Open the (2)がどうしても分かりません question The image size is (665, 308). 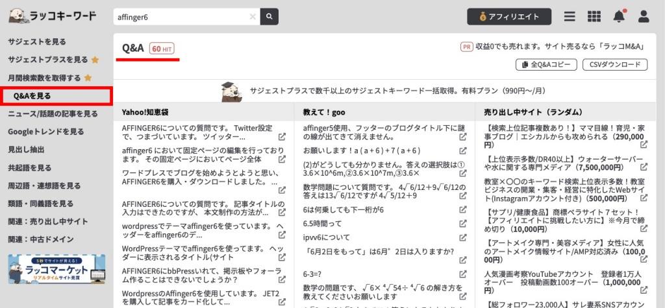pyautogui.click(x=384, y=169)
